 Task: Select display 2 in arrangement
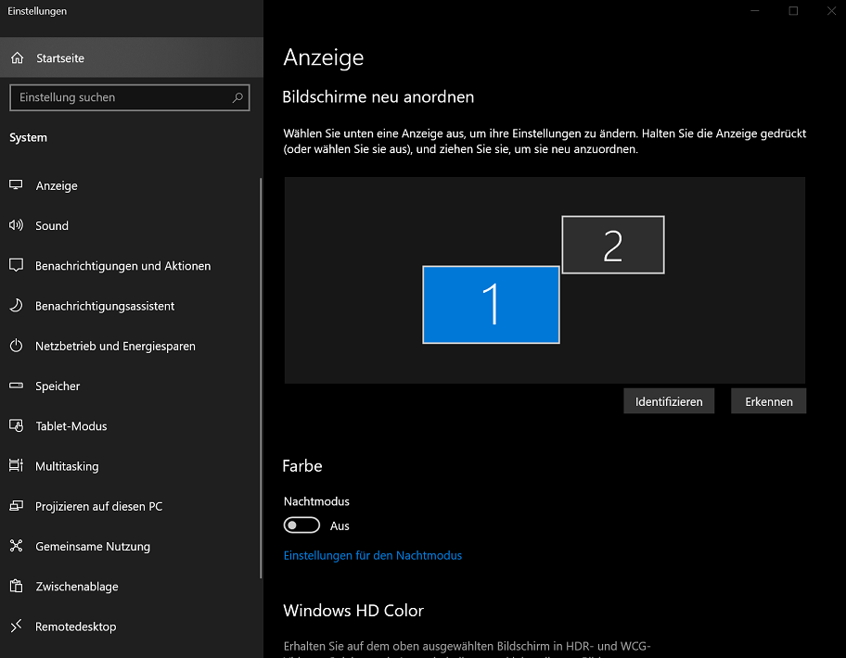click(x=613, y=245)
